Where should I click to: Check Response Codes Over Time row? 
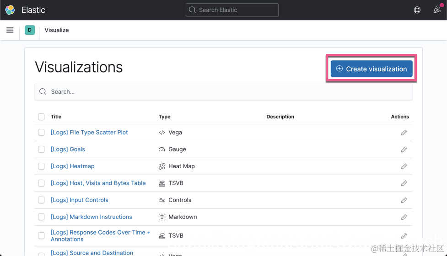[41, 235]
